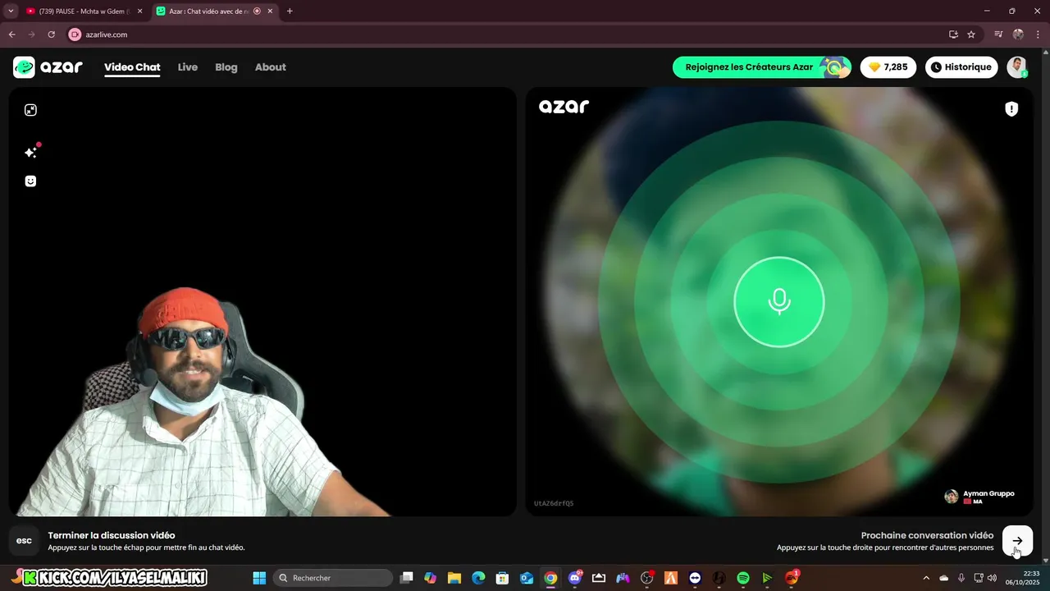Click 'Prochaine conversation vidéo' text

pyautogui.click(x=927, y=535)
